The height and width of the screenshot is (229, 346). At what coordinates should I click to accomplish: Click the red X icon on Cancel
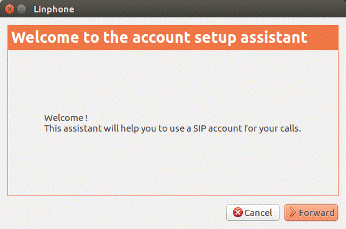[238, 212]
